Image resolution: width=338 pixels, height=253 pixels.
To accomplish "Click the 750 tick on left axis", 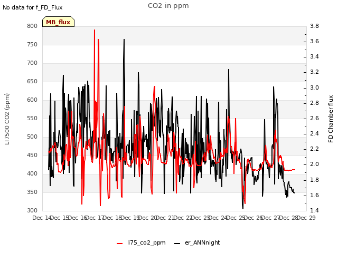I will click(32, 44).
